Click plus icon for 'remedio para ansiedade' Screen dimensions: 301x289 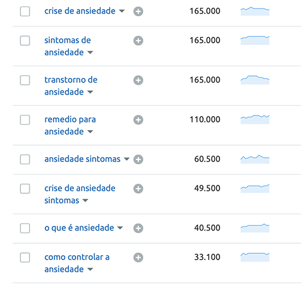(x=138, y=120)
